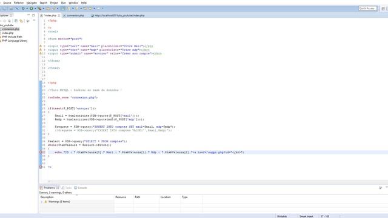Minimize the Explorer panel
Image resolution: width=388 pixels, height=218 pixels.
[28, 15]
